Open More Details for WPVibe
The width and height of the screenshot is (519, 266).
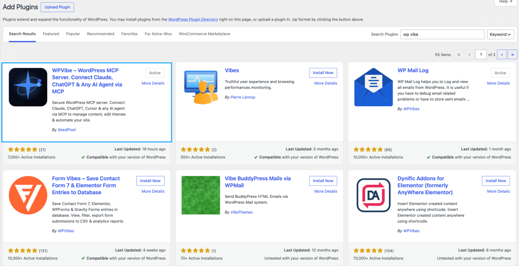153,83
